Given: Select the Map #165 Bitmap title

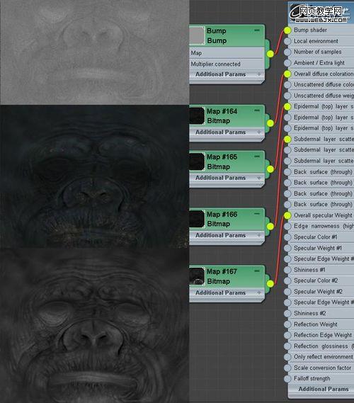Looking at the screenshot, I should (x=222, y=161).
